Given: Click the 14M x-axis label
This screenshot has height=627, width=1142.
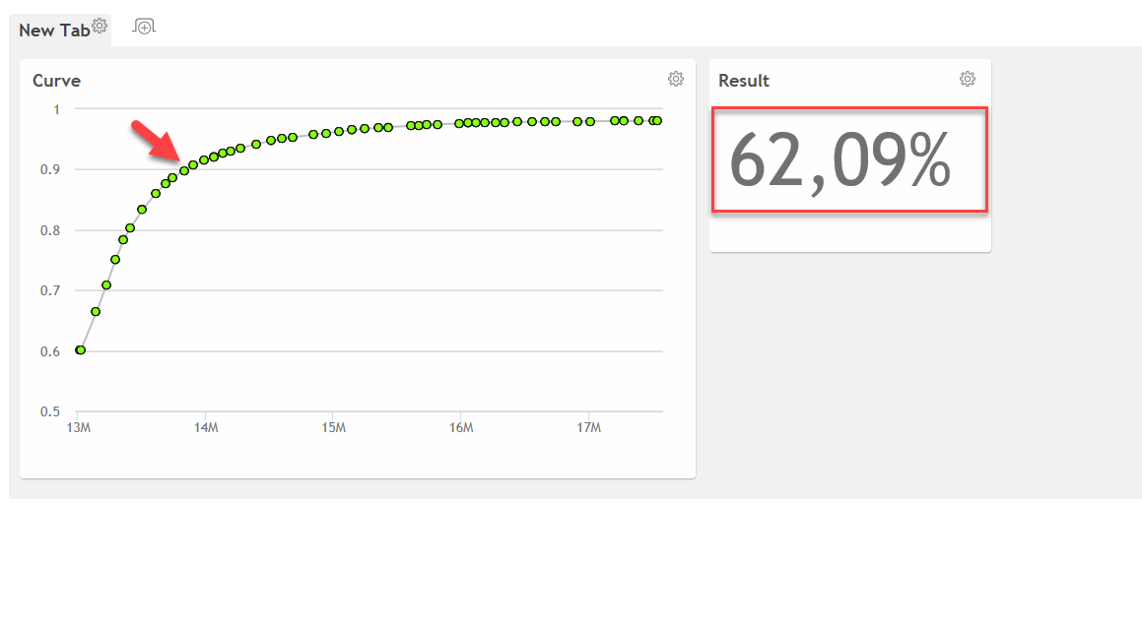Looking at the screenshot, I should 206,428.
